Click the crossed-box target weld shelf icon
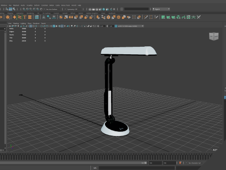226x170 pixels. click(x=134, y=17)
